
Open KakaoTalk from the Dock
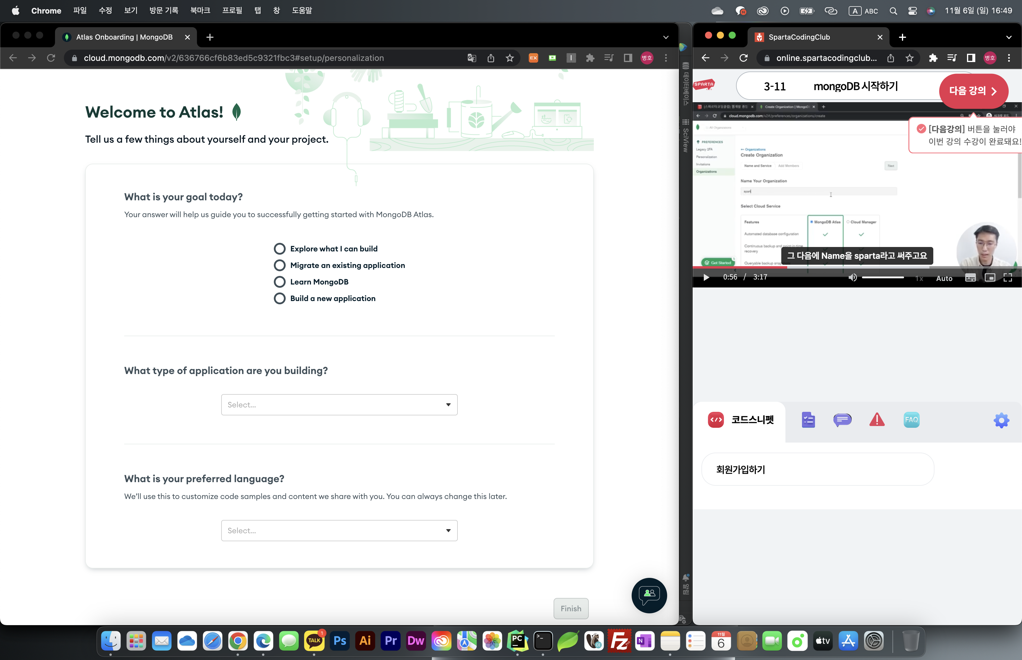(x=315, y=641)
